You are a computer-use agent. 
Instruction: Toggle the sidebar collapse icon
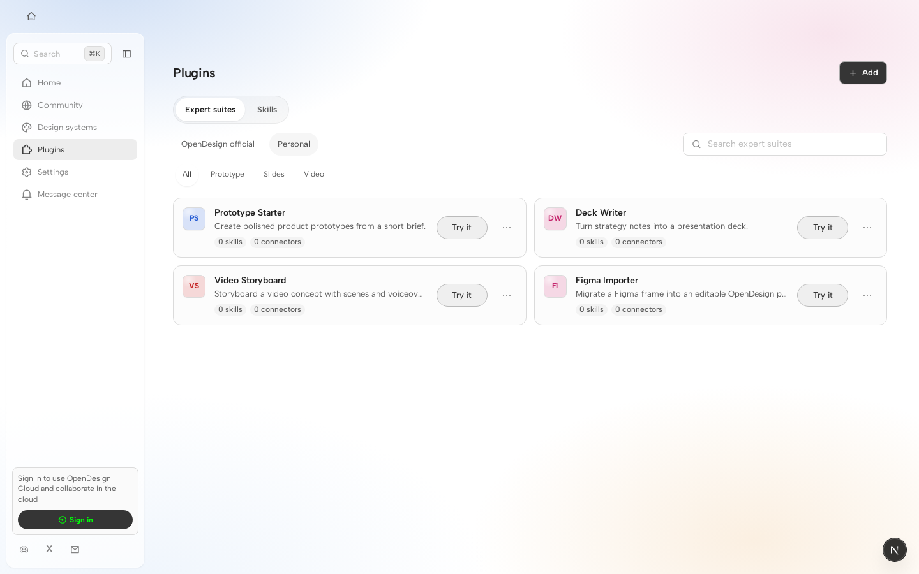[126, 54]
